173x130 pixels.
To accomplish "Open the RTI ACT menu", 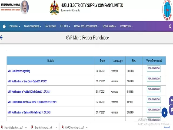I will (65, 26).
